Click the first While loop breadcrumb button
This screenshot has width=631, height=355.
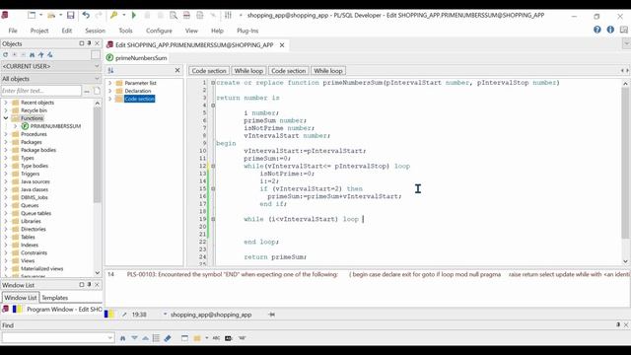click(x=248, y=71)
